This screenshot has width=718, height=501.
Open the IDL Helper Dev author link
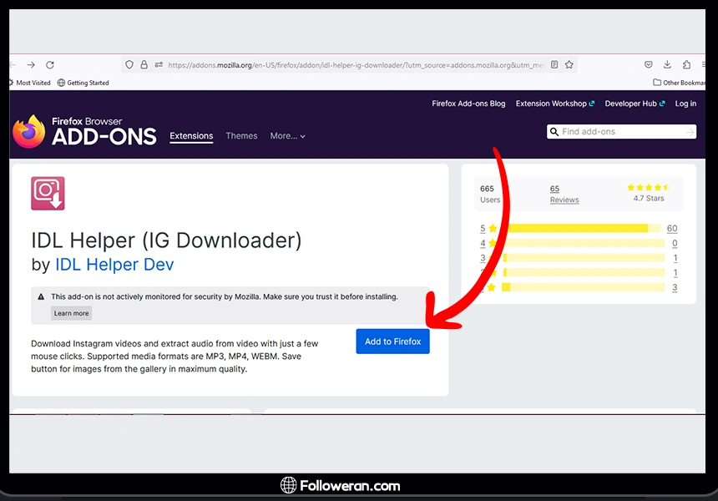[x=114, y=265]
